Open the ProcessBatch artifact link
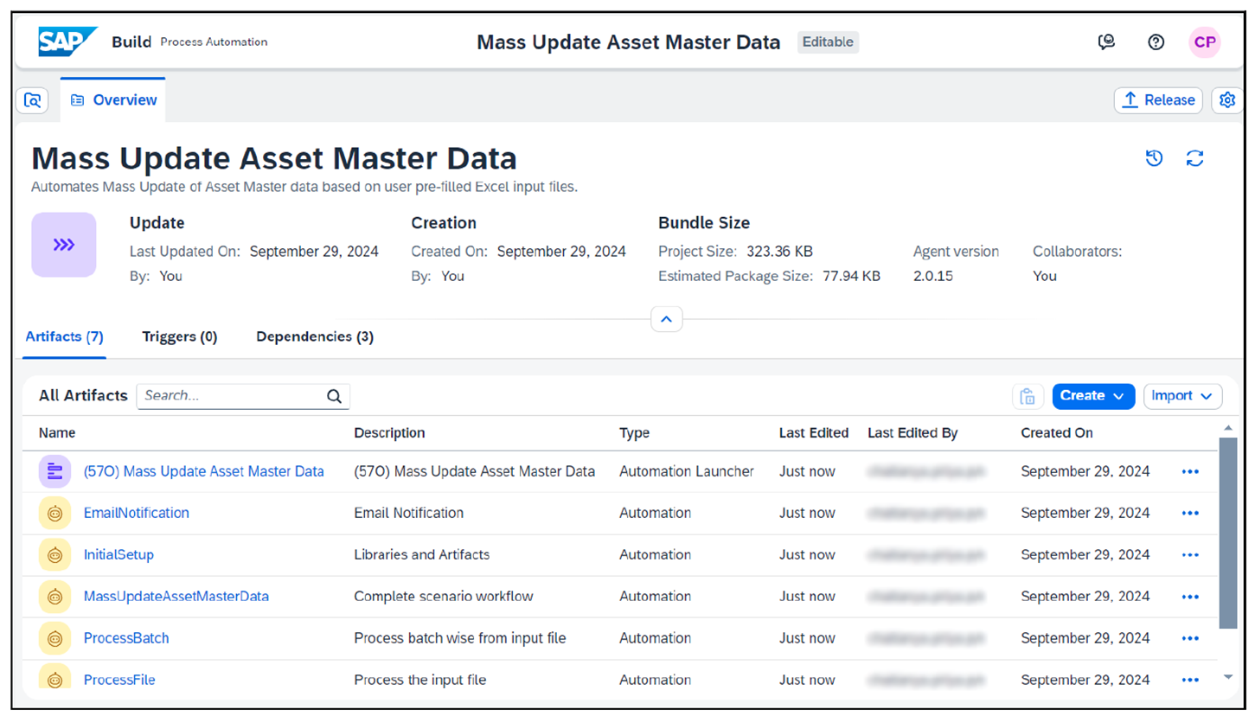 click(x=126, y=638)
